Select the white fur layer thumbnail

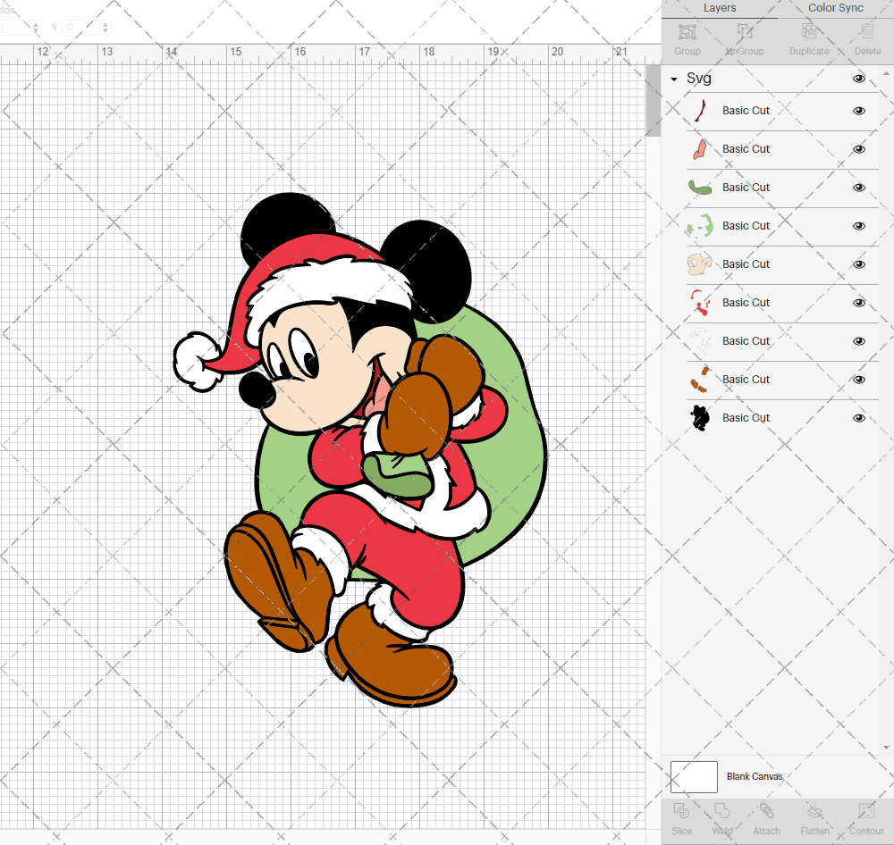700,340
